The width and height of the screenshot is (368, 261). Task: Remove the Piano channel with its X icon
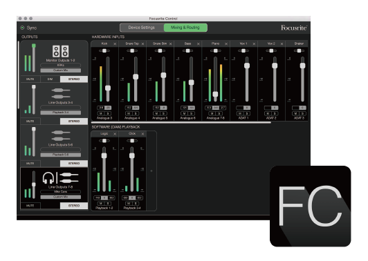pos(226,43)
